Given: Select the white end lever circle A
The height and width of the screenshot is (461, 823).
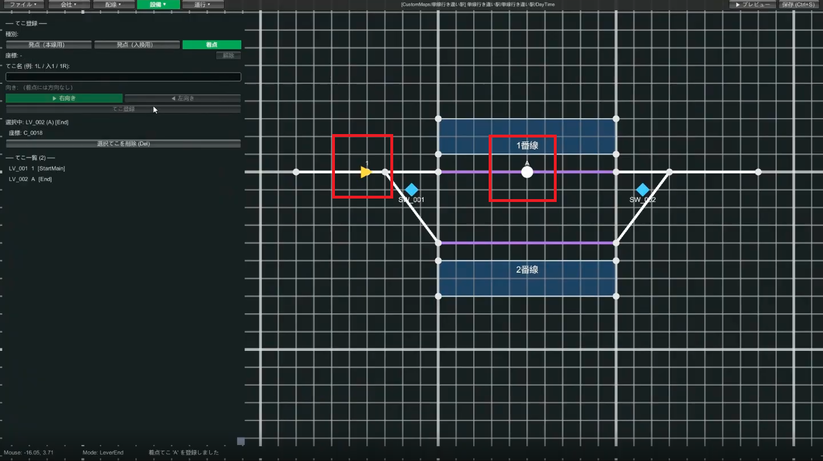Looking at the screenshot, I should (527, 172).
